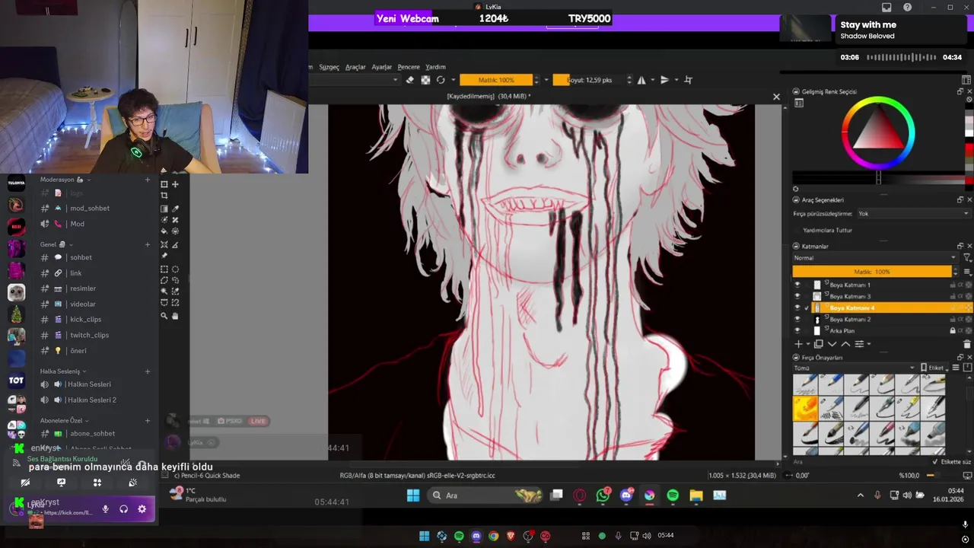Open Ayarlar menu
The width and height of the screenshot is (974, 548).
tap(382, 67)
